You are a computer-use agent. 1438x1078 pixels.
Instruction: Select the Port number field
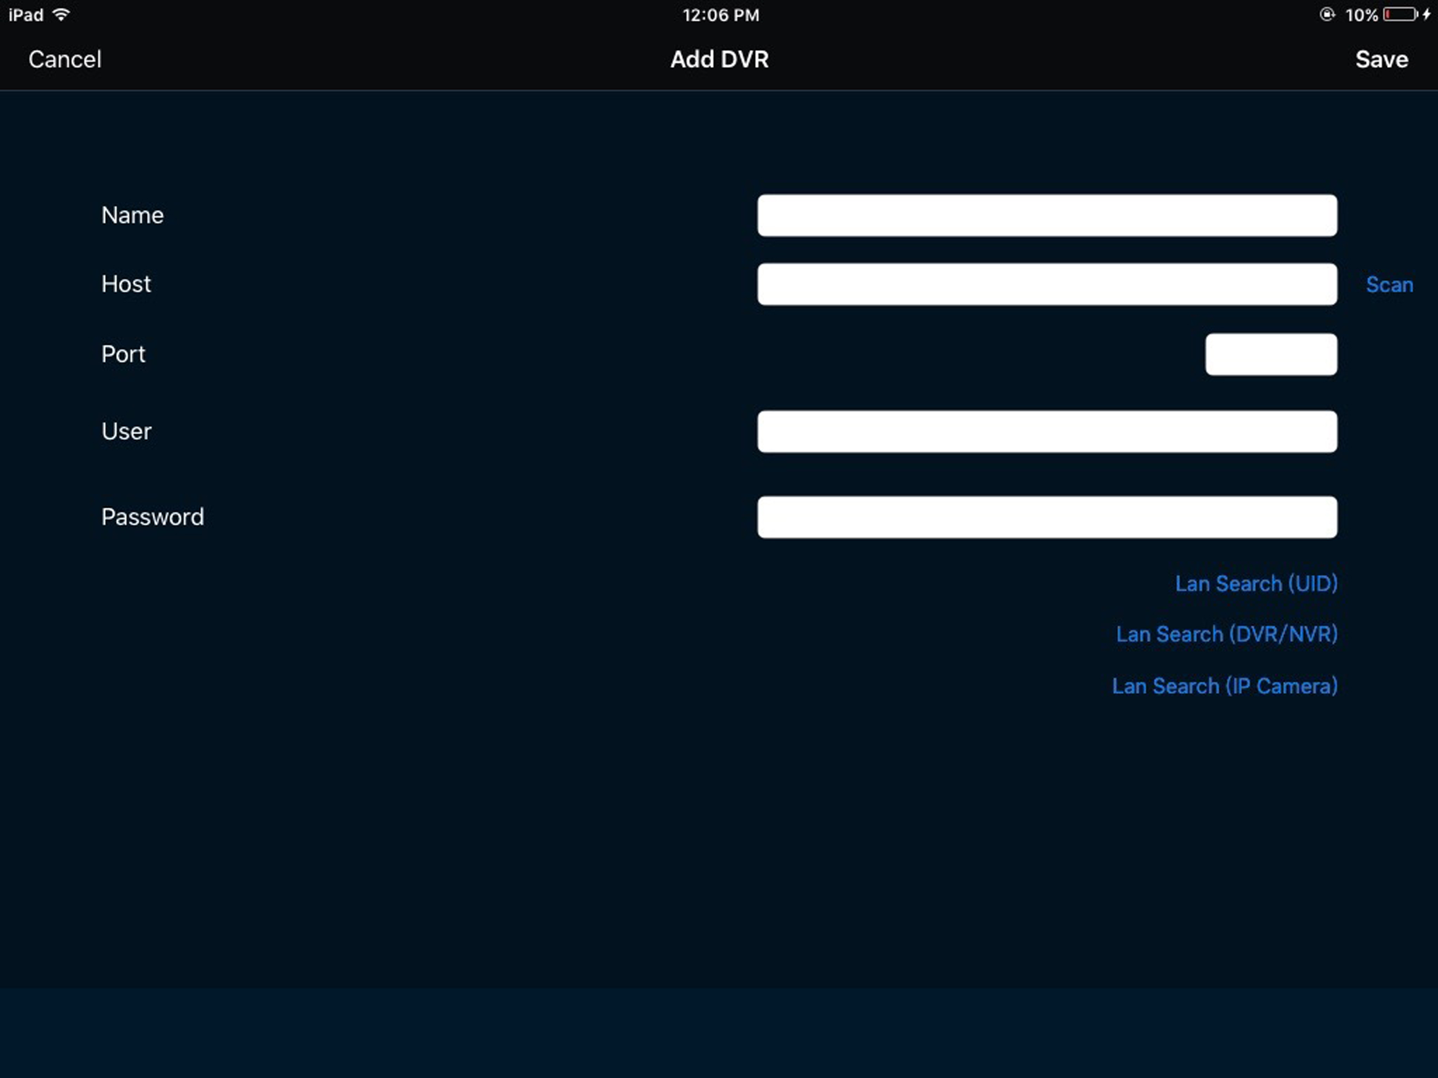1270,354
